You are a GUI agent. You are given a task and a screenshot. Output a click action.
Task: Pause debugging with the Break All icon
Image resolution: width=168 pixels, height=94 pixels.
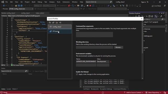(87, 6)
